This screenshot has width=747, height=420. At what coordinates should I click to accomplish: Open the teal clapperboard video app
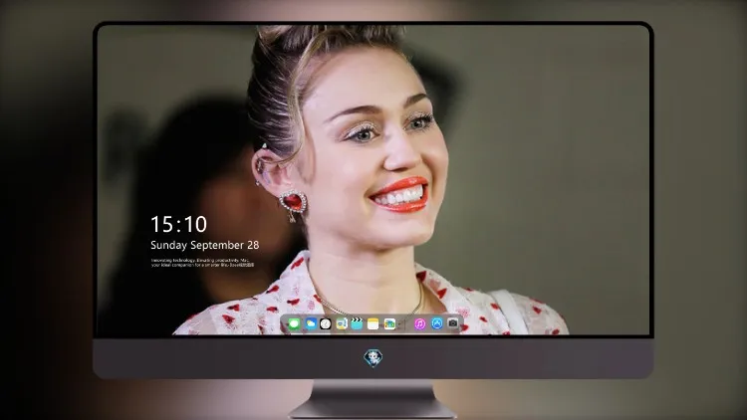[357, 324]
